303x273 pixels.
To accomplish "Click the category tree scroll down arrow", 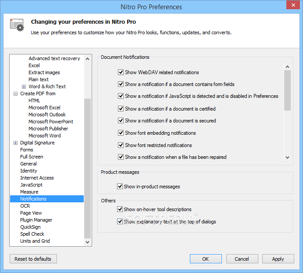I will click(x=87, y=242).
